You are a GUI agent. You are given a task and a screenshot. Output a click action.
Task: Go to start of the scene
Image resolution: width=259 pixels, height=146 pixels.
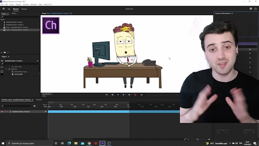tap(107, 95)
